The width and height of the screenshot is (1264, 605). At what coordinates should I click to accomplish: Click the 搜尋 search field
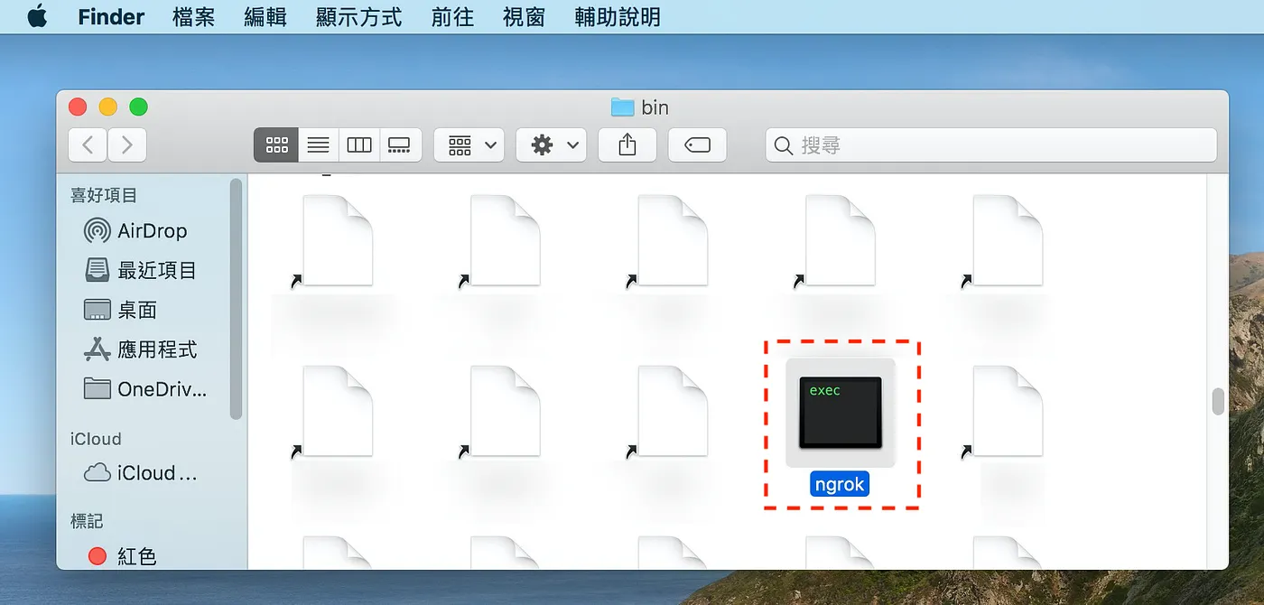991,144
